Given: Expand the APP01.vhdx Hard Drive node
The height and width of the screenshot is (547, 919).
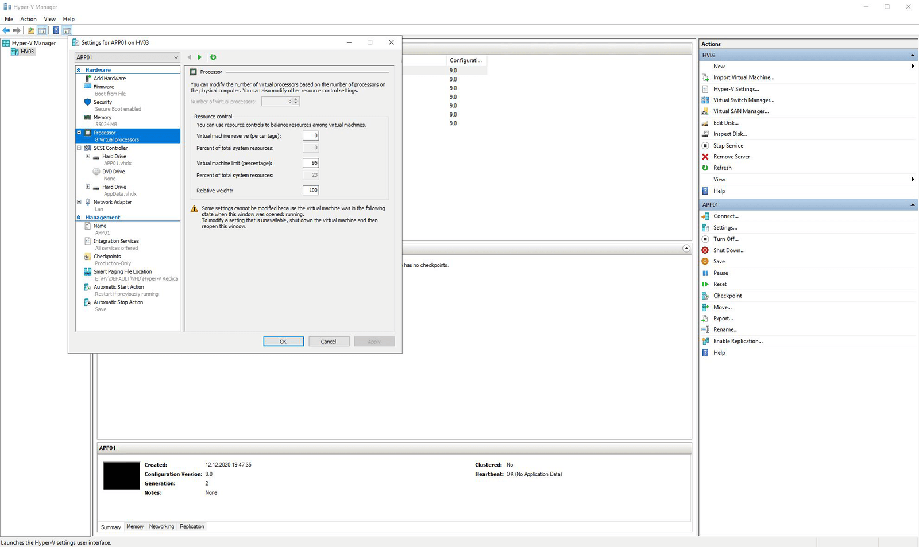Looking at the screenshot, I should click(88, 156).
